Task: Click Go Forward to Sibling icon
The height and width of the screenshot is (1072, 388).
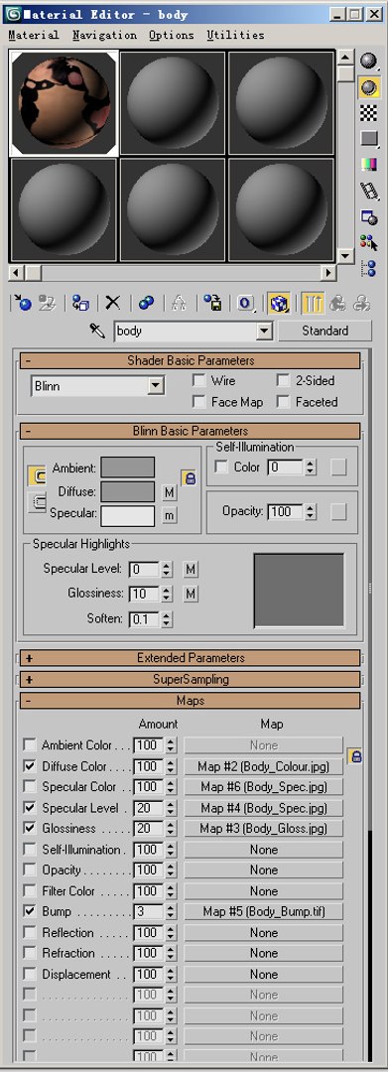Action: 361,304
